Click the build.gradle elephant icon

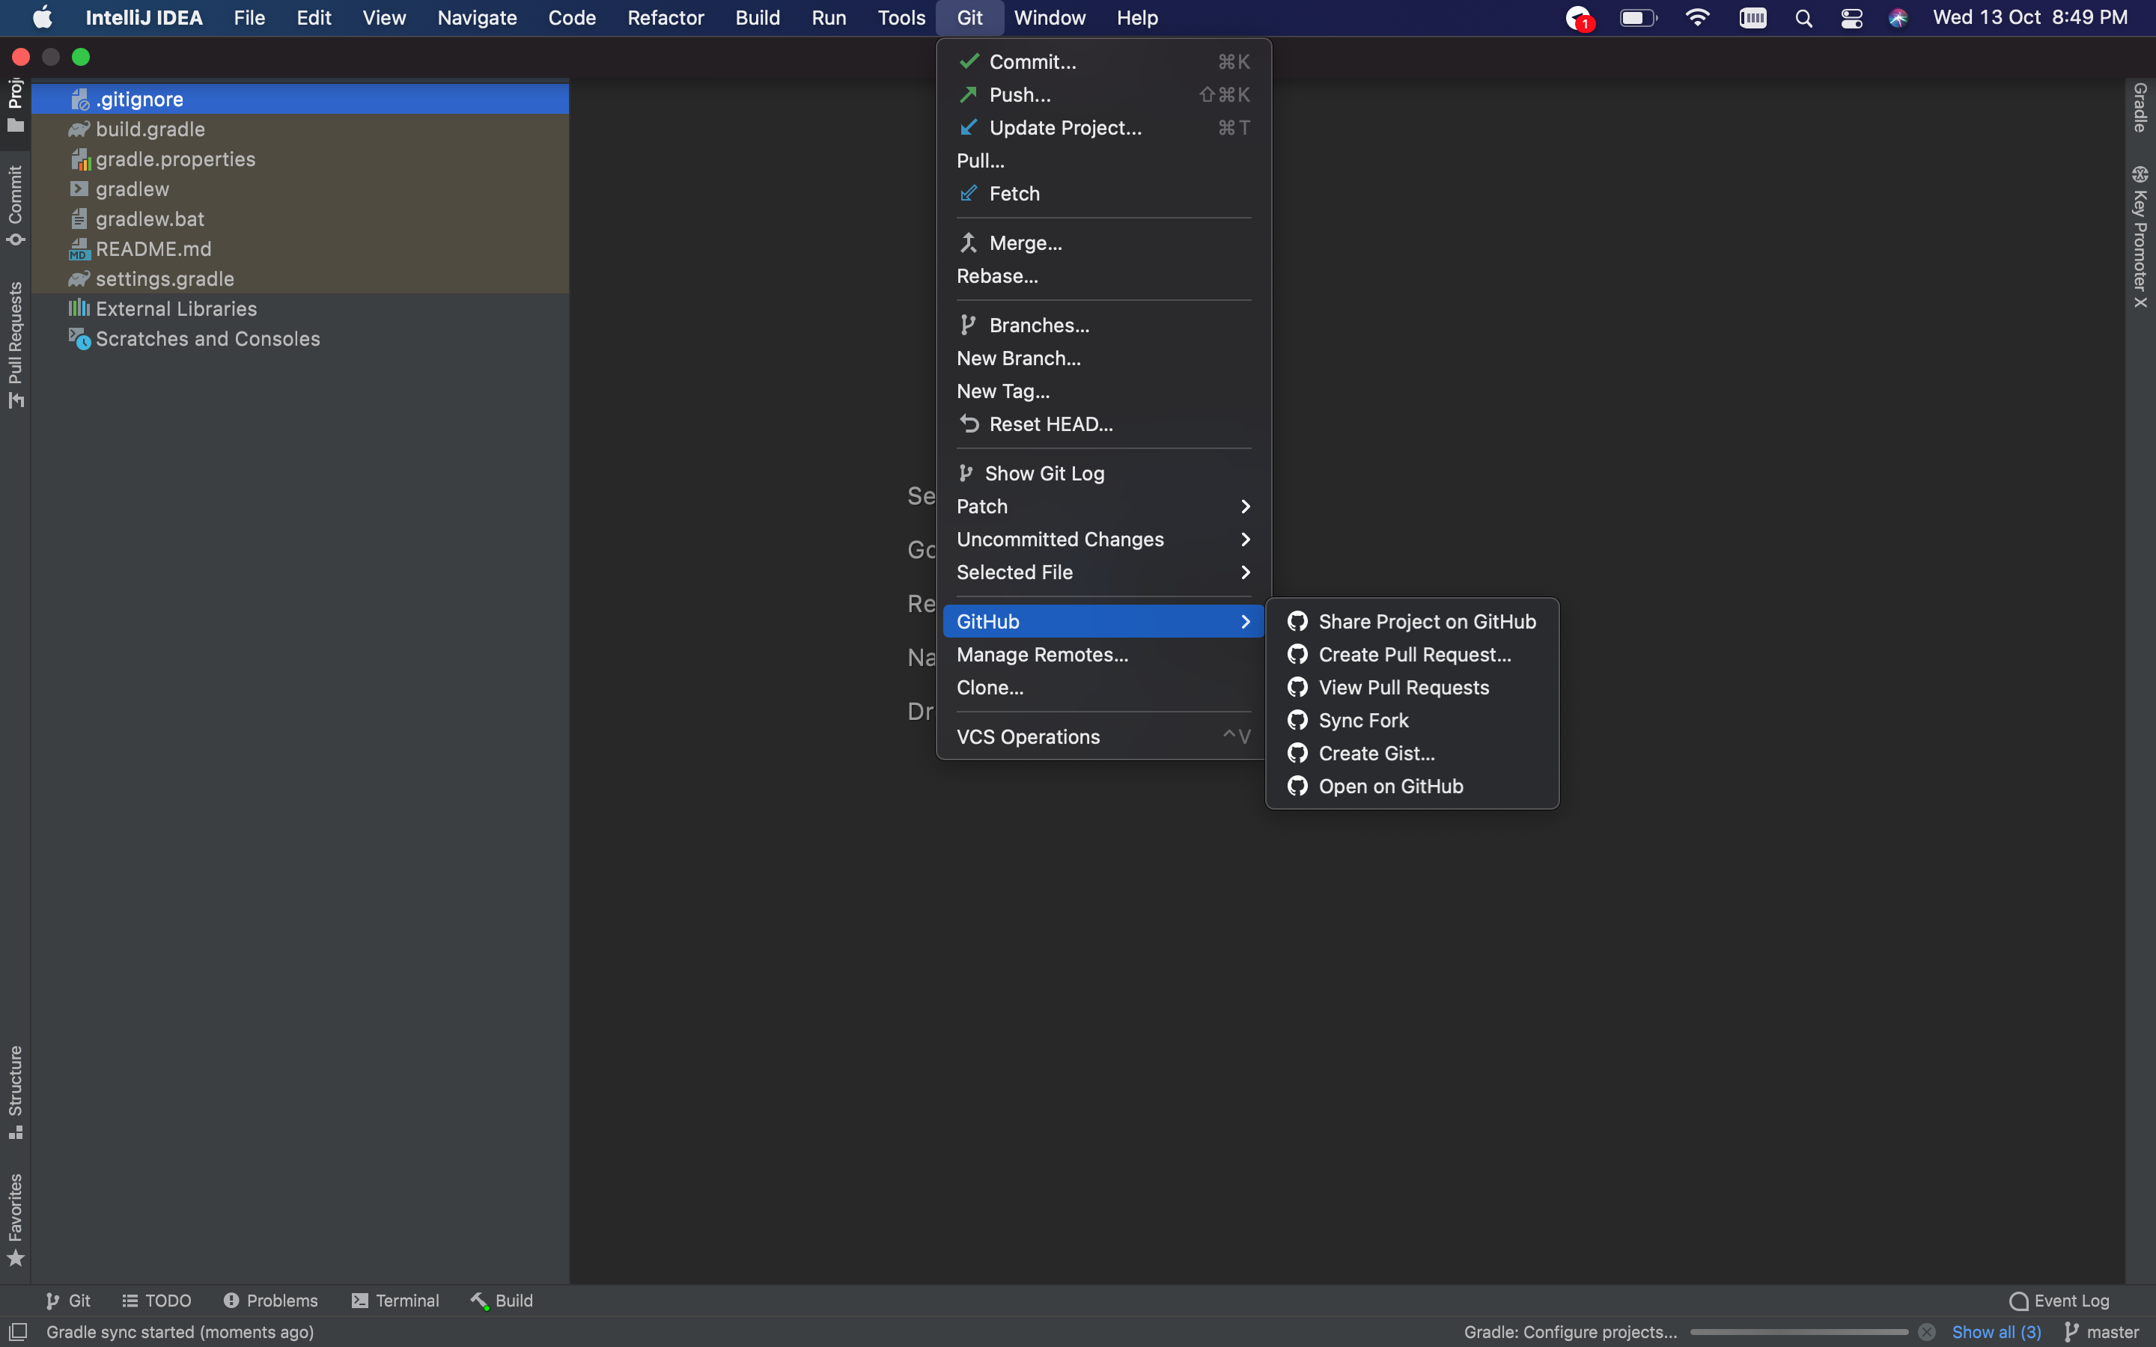[x=79, y=129]
